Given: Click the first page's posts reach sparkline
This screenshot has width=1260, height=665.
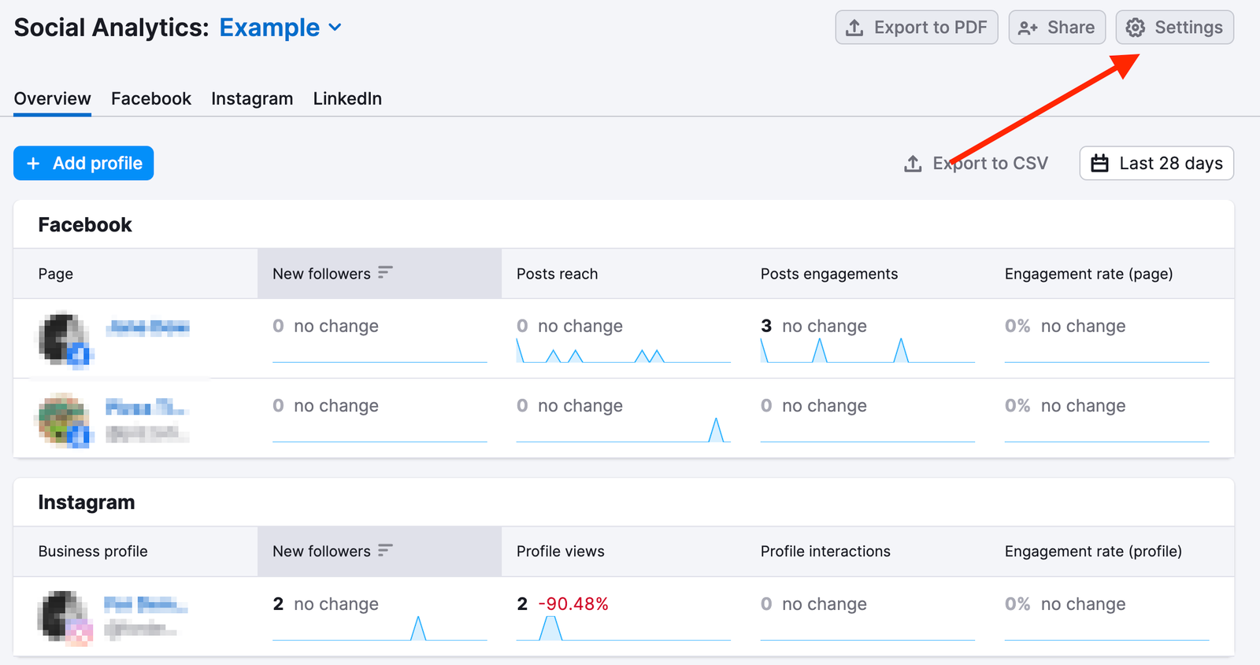Looking at the screenshot, I should point(623,351).
